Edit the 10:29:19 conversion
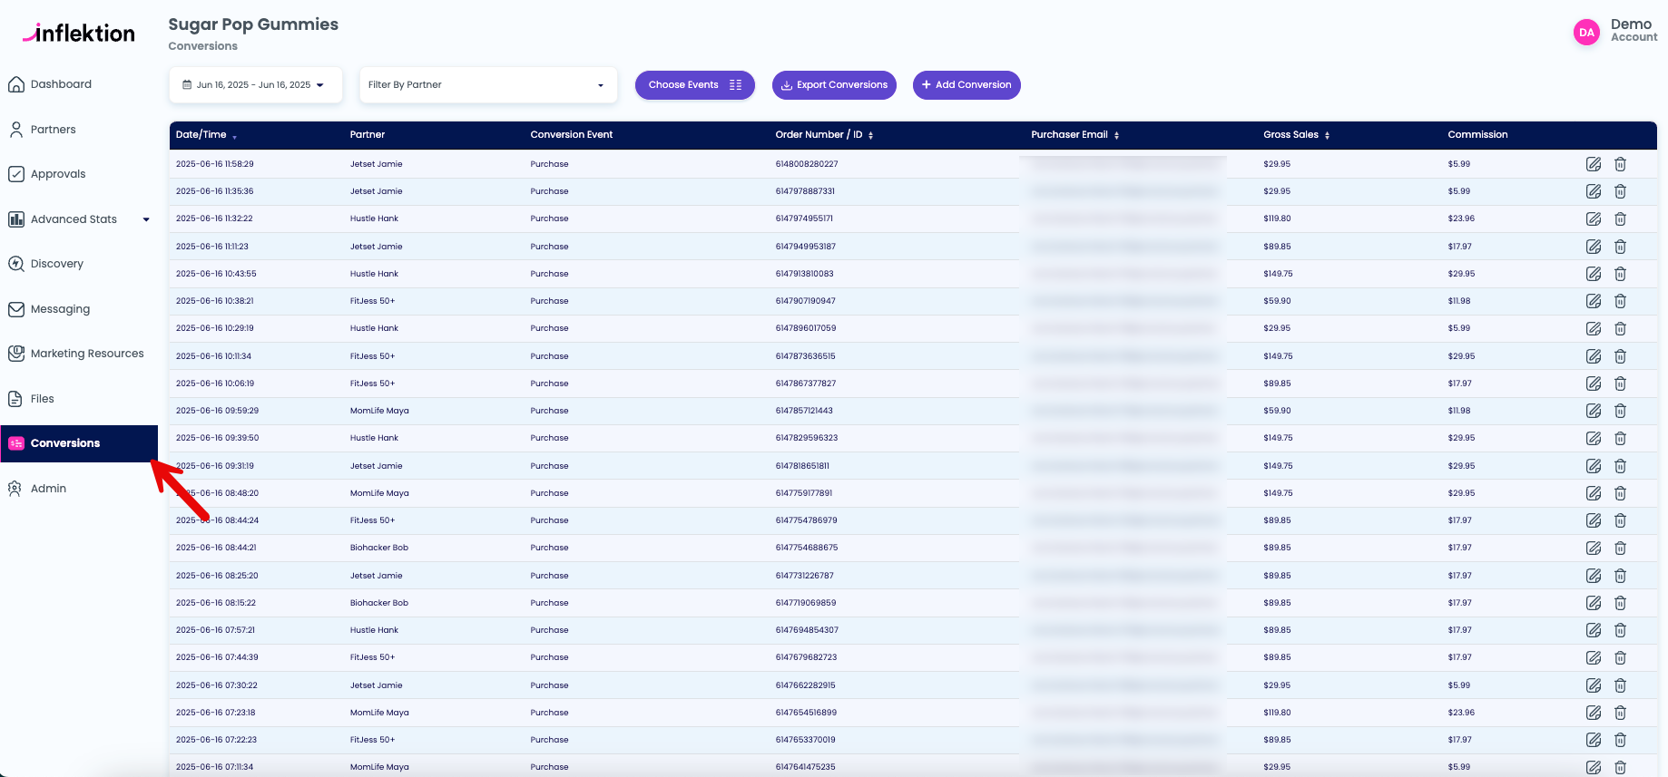Screen dimensions: 1668x777 click(1594, 328)
